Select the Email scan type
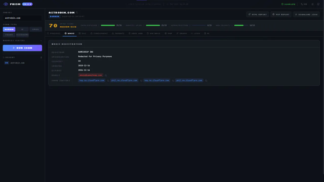 click(36, 29)
